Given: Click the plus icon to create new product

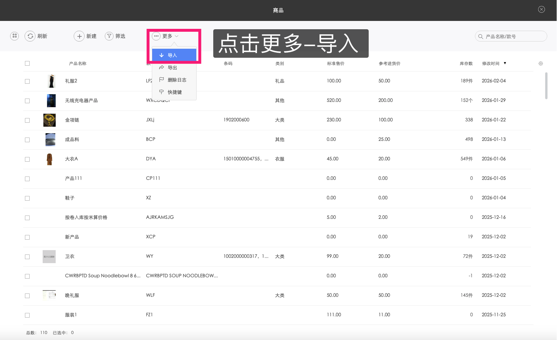Looking at the screenshot, I should pyautogui.click(x=80, y=36).
